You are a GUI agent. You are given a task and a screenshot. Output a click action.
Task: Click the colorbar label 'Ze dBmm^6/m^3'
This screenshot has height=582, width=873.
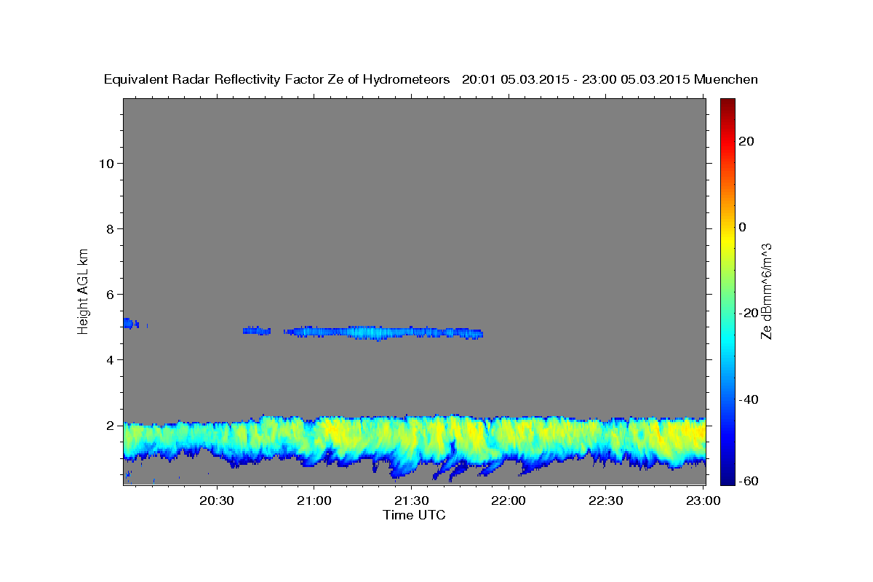tap(765, 291)
